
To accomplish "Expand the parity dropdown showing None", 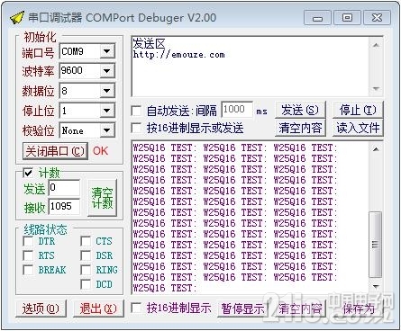I will click(106, 130).
